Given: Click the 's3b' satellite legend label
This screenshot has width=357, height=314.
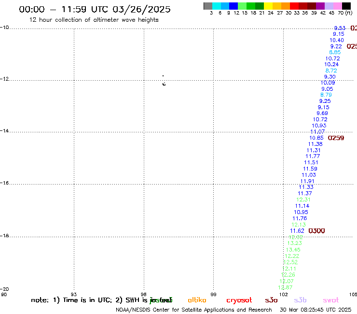Looking at the screenshot, I should [300, 300].
